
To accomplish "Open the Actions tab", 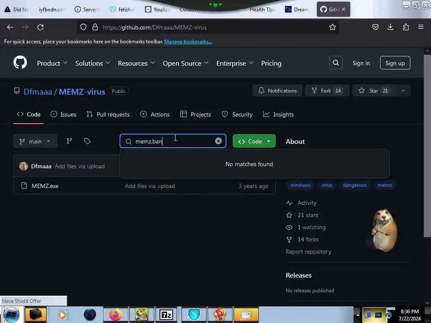I will click(155, 114).
